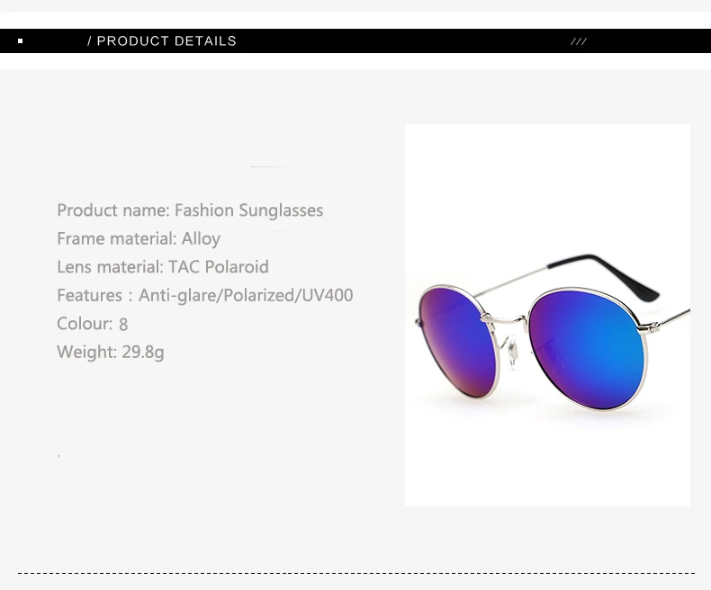The width and height of the screenshot is (711, 590).
Task: Click the Anti-glare/Polarized/UV400 features text
Action: click(x=246, y=296)
